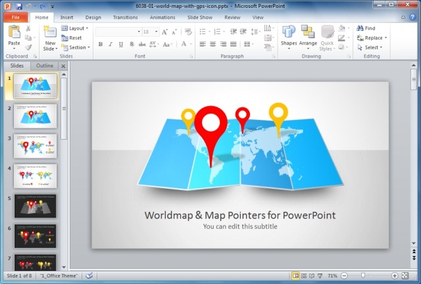The height and width of the screenshot is (284, 421).
Task: Toggle Underline formatting
Action: click(121, 44)
